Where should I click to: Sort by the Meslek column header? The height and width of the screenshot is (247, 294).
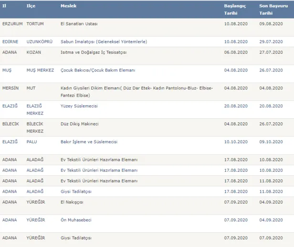coord(68,6)
